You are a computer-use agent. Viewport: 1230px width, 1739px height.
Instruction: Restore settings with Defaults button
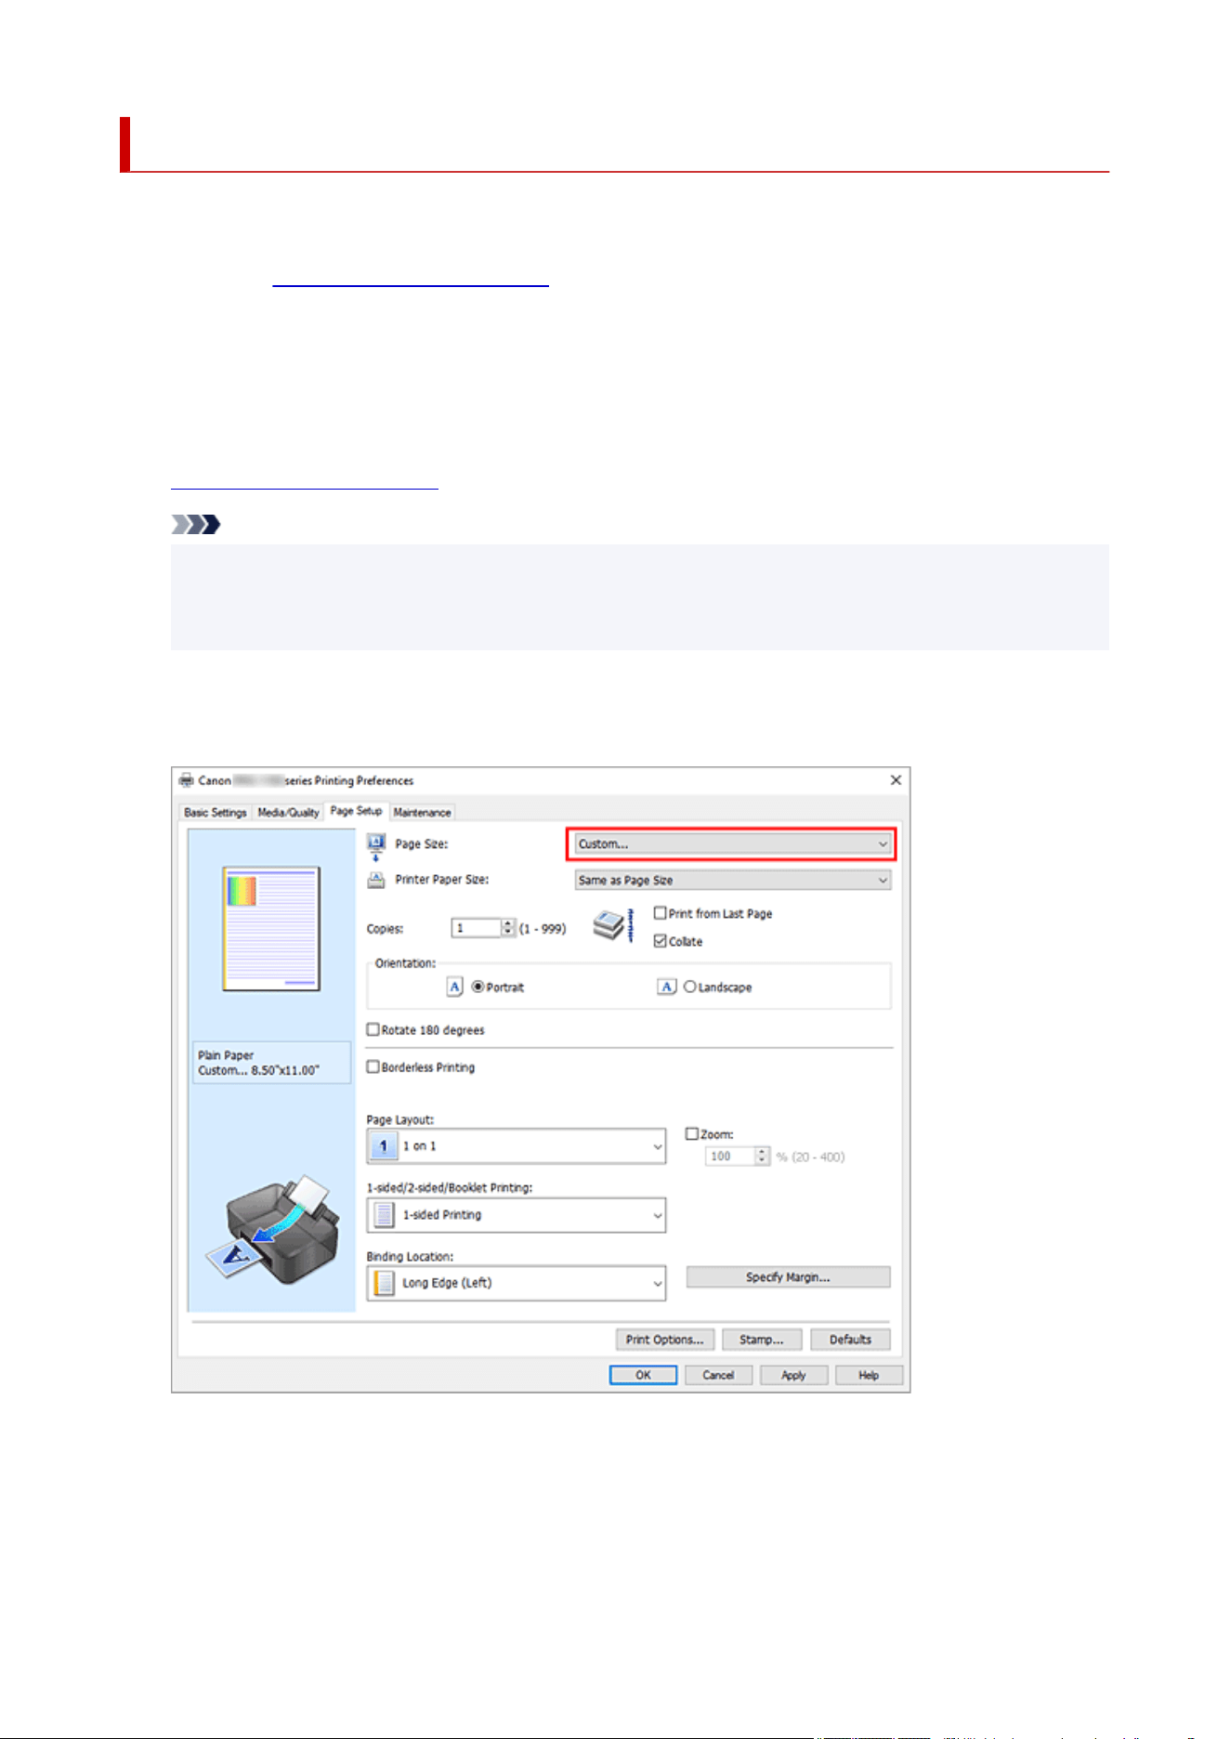tap(850, 1340)
